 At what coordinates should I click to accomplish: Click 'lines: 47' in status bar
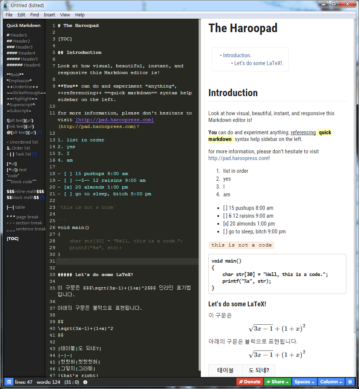24,382
